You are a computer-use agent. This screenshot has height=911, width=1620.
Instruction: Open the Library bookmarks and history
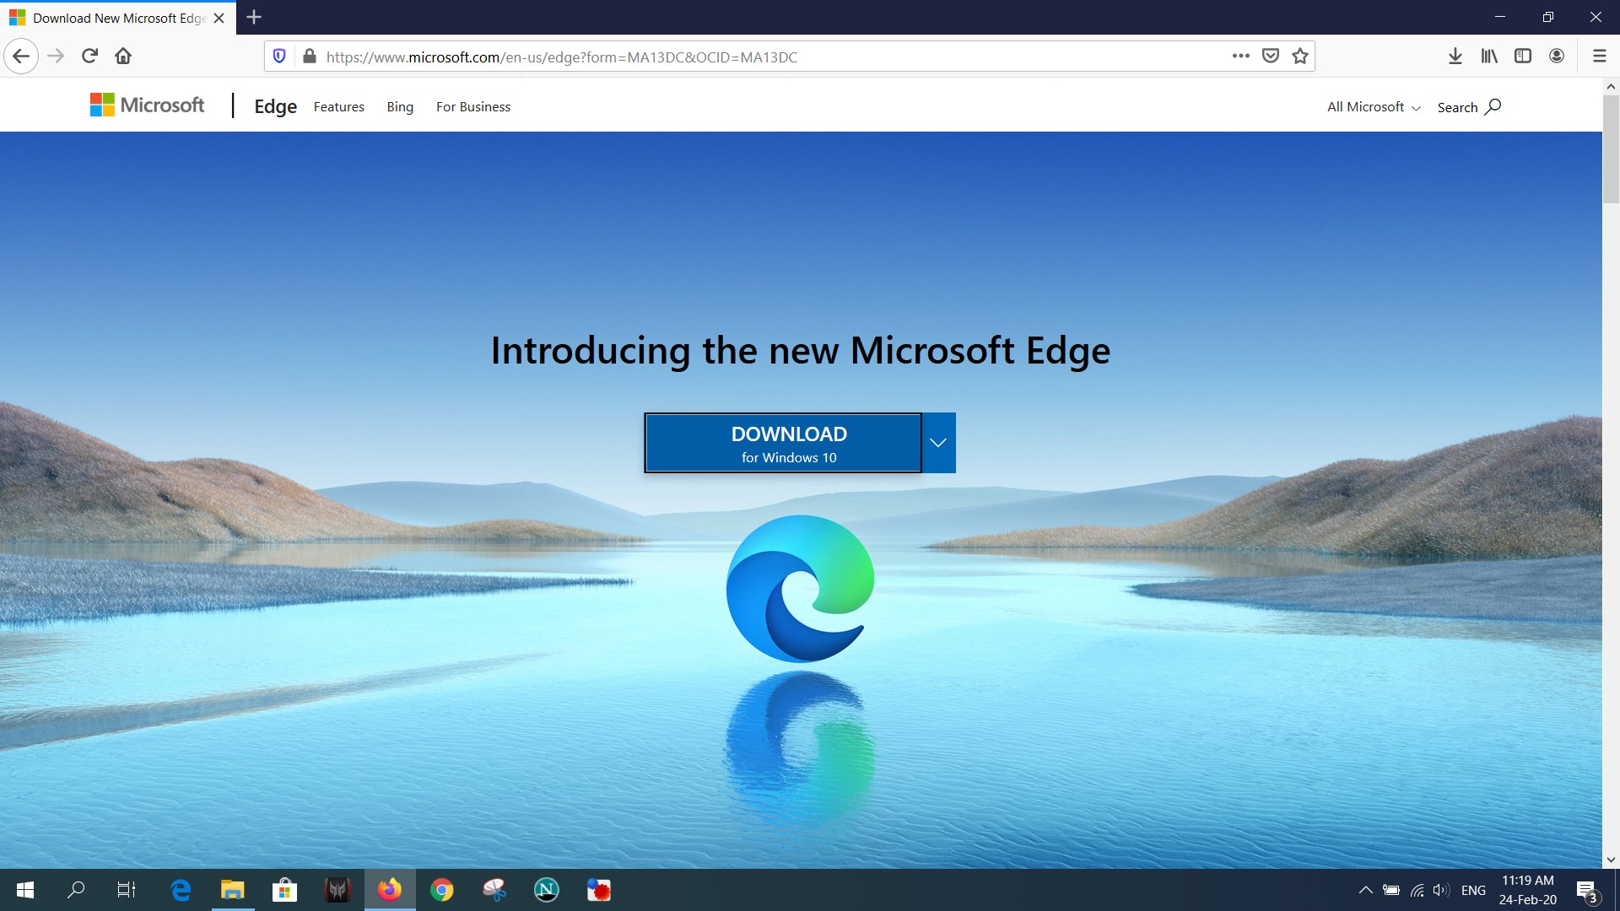click(x=1489, y=57)
